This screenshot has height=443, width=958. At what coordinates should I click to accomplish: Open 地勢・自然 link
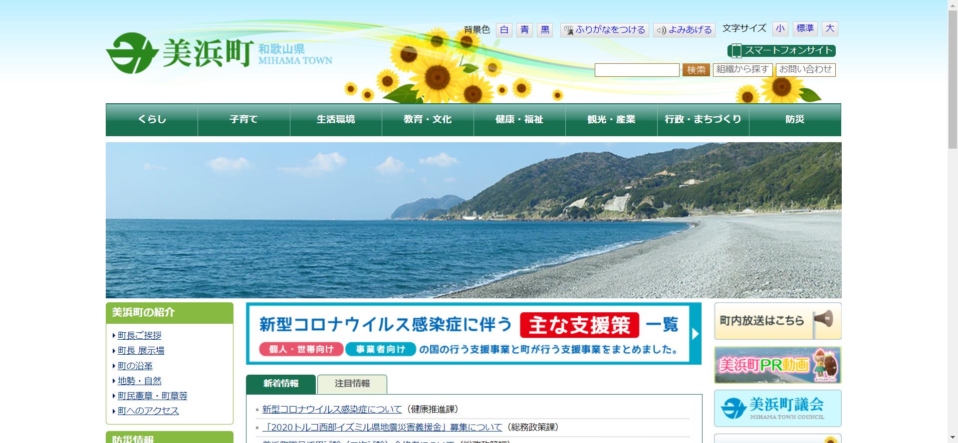[x=140, y=381]
